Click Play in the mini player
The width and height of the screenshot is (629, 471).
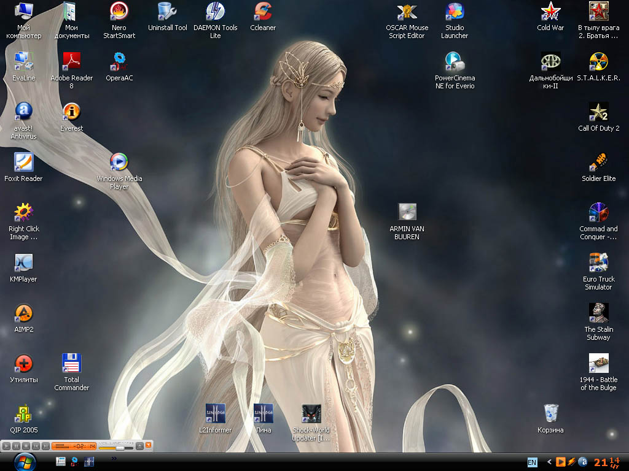tap(6, 446)
